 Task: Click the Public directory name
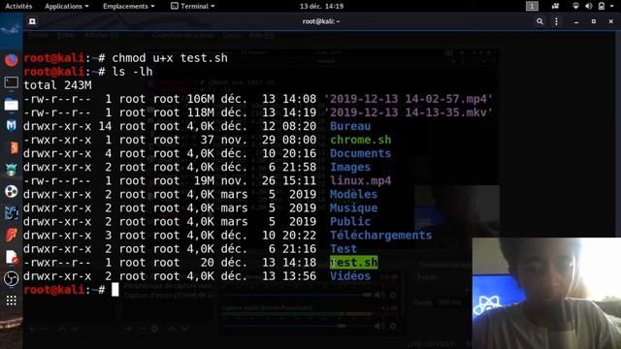(x=350, y=222)
